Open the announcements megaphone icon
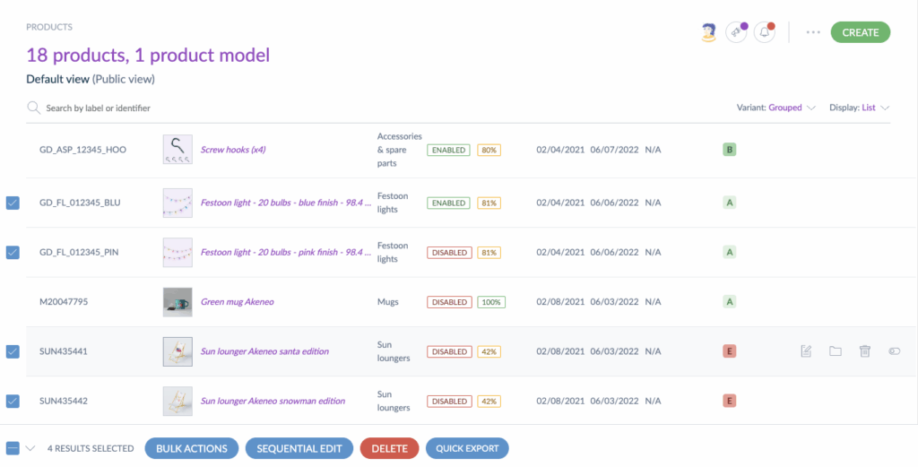The height and width of the screenshot is (467, 918). tap(736, 32)
